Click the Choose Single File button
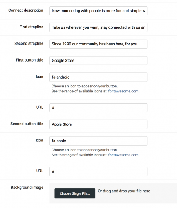This screenshot has width=177, height=208. [75, 193]
